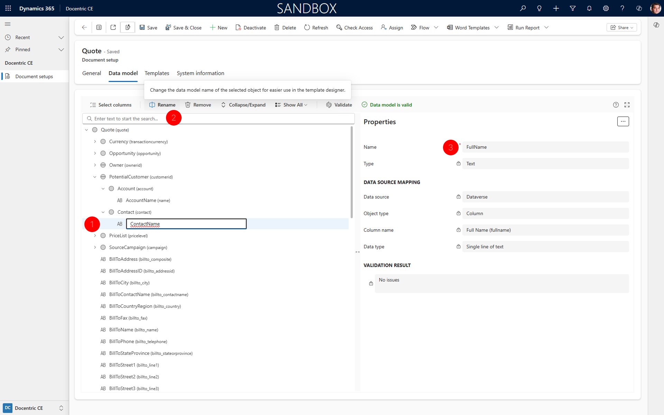Click Delete in the command bar

[x=285, y=27]
